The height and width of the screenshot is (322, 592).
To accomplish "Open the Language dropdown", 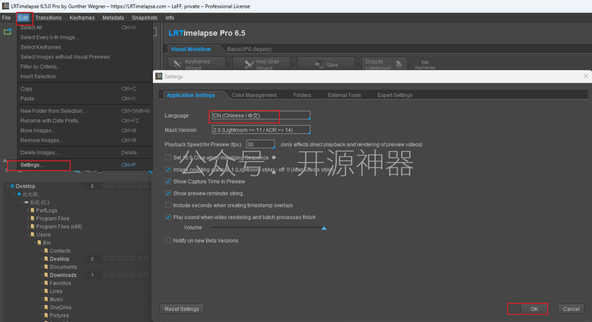I will pyautogui.click(x=261, y=116).
